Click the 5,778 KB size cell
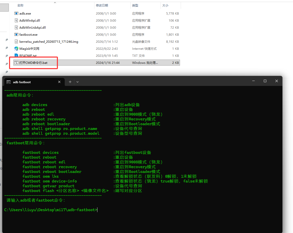This screenshot has width=293, height=233. click(172, 13)
